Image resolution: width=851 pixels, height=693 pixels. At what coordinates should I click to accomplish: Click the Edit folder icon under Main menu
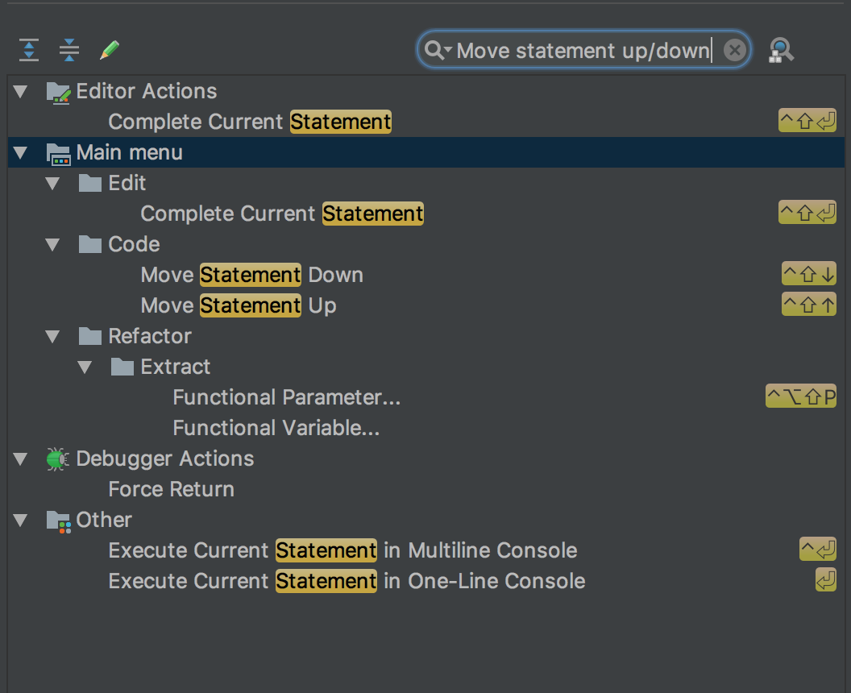point(89,183)
